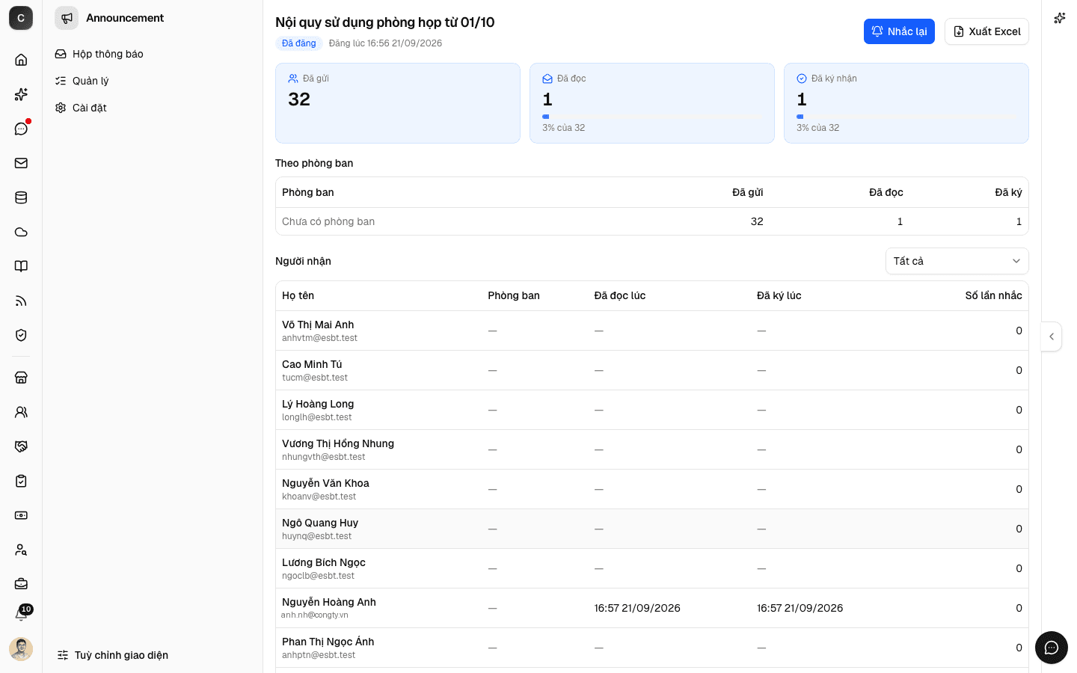
Task: Open notifications bell showing 10
Action: tap(21, 615)
